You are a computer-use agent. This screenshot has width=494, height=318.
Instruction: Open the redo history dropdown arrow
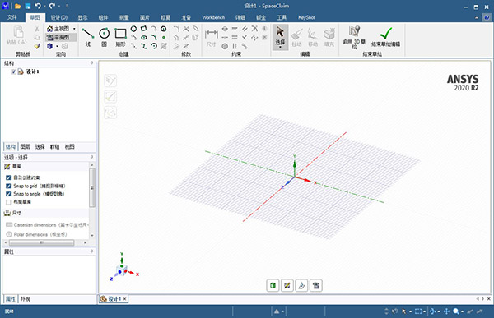tap(59, 6)
